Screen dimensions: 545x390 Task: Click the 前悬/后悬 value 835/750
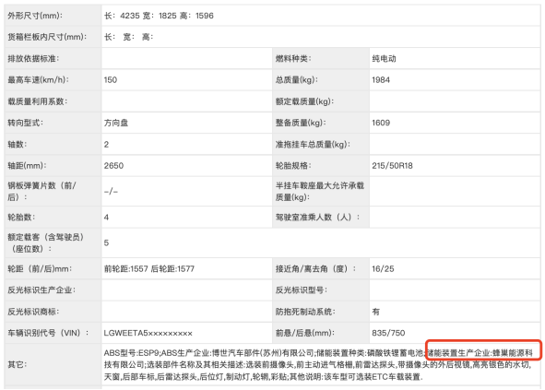pyautogui.click(x=388, y=333)
